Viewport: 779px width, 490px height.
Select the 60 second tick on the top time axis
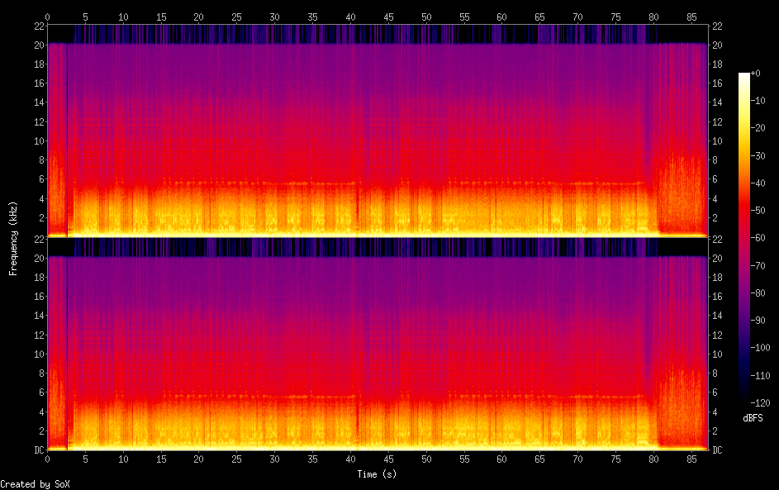501,17
